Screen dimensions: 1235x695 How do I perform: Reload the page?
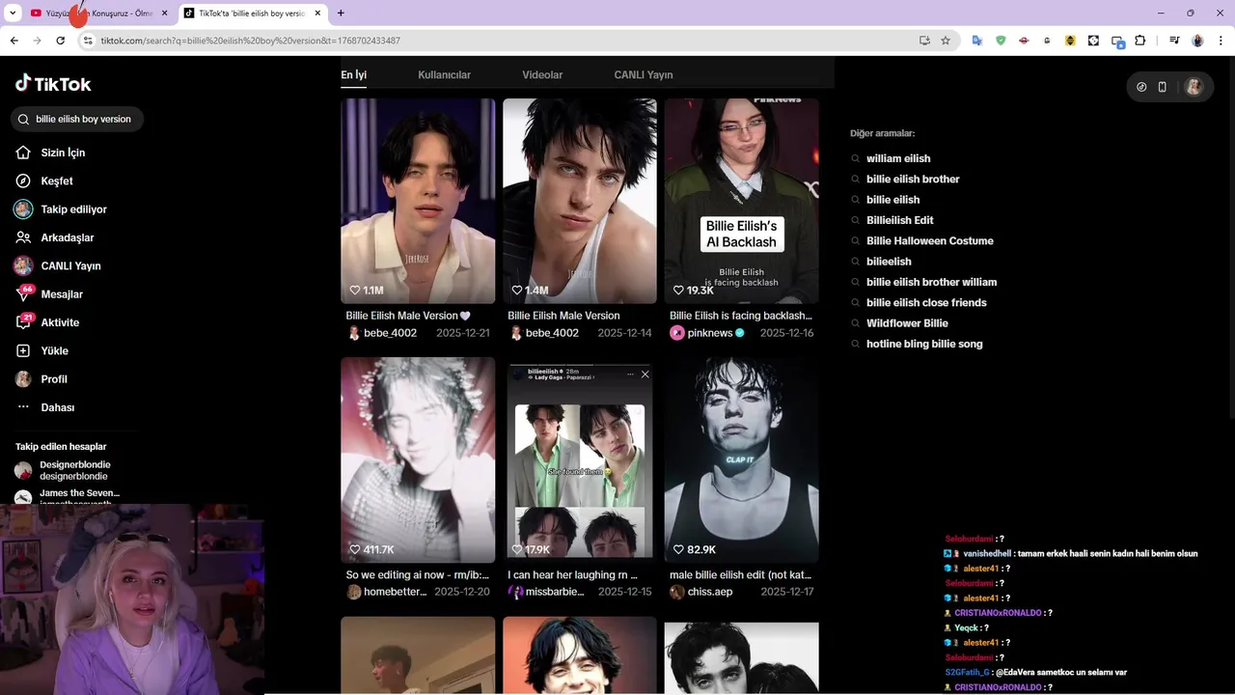pyautogui.click(x=60, y=41)
